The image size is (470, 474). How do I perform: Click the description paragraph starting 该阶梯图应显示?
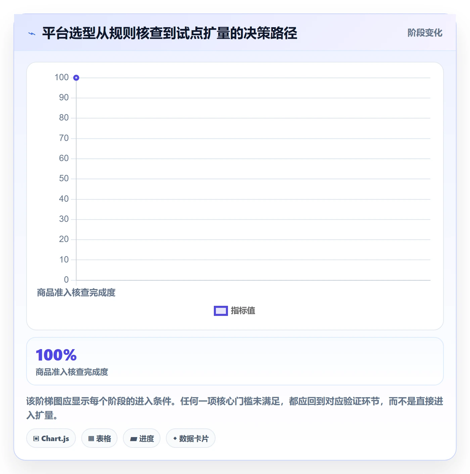[235, 408]
